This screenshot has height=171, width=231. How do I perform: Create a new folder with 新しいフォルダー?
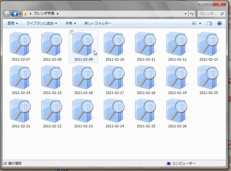tap(98, 23)
